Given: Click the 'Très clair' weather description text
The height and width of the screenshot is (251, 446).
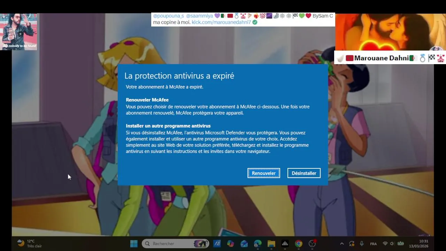Looking at the screenshot, I should (34, 246).
